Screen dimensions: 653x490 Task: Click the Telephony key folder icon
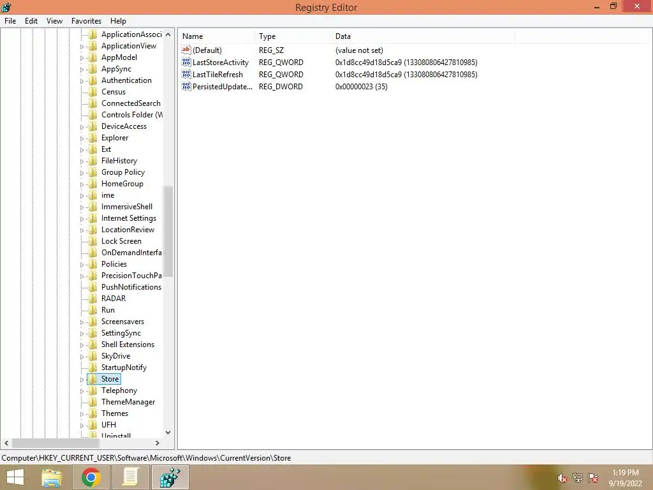pos(93,390)
